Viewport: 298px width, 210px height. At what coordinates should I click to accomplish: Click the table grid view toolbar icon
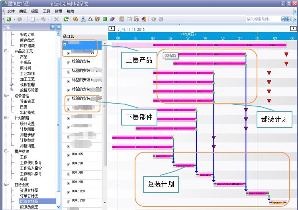pos(129,19)
